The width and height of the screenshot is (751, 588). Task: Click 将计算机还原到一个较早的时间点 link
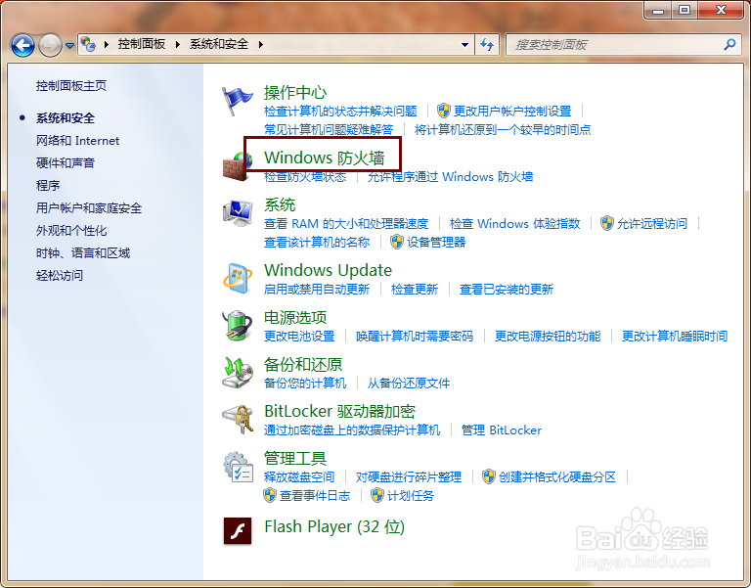click(503, 129)
